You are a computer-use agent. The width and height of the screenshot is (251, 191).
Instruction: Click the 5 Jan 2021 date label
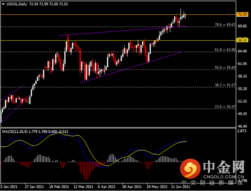tap(9, 186)
